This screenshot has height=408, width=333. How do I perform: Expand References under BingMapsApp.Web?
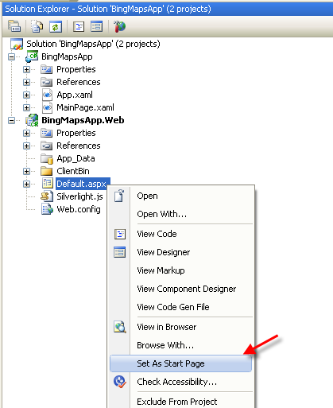tap(26, 146)
